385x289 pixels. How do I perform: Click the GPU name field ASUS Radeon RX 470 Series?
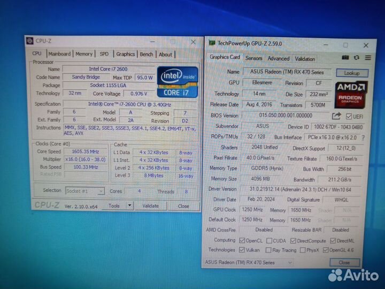287,72
